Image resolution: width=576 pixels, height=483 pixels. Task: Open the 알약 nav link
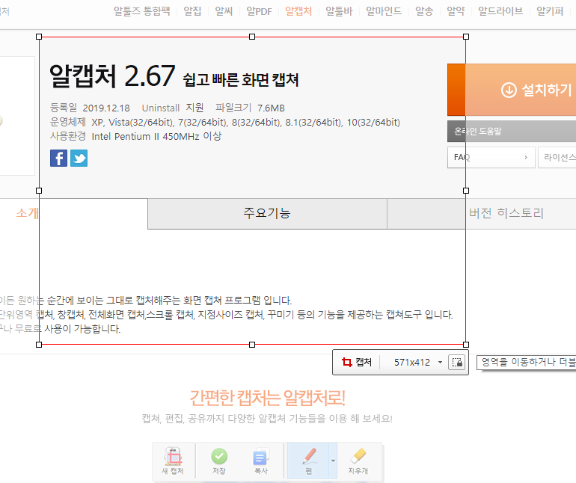(456, 11)
